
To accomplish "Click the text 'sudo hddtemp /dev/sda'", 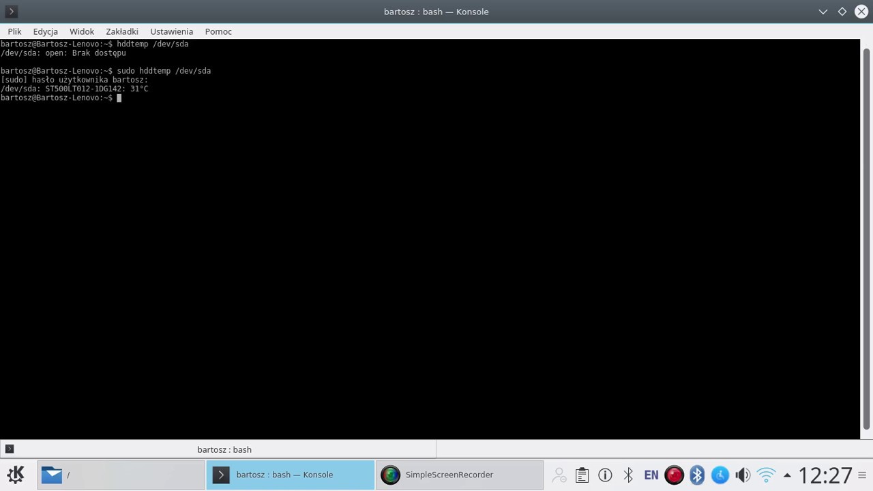I will (164, 71).
